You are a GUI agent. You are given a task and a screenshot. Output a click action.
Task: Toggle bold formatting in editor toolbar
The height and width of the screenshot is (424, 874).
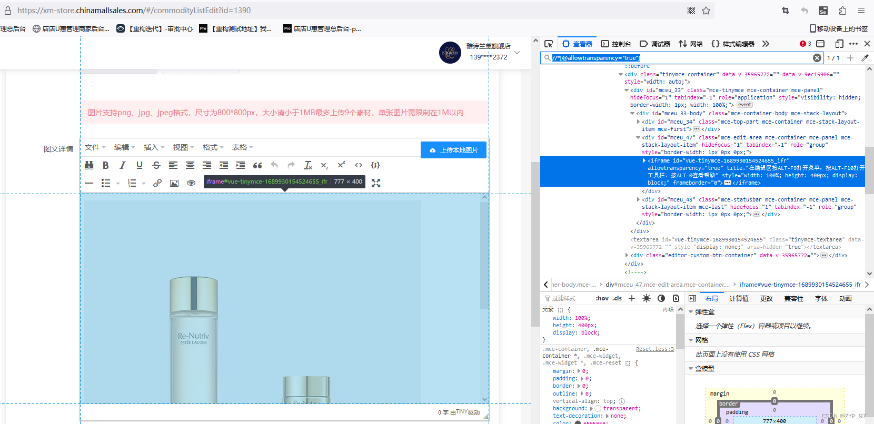click(106, 165)
